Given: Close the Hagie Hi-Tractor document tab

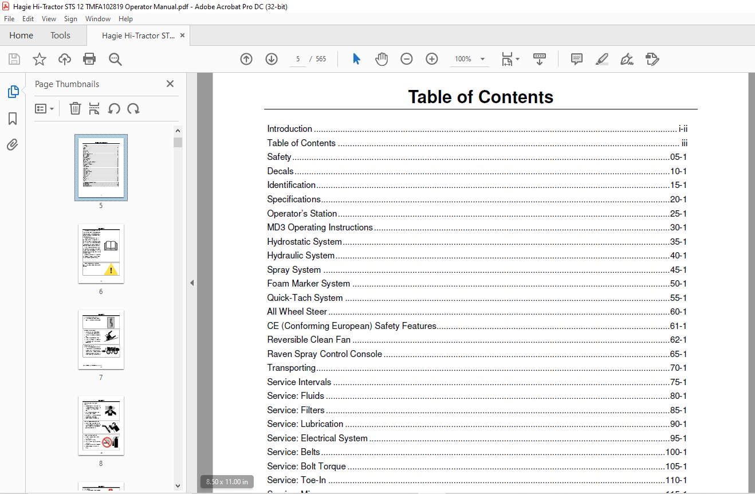Looking at the screenshot, I should 182,36.
